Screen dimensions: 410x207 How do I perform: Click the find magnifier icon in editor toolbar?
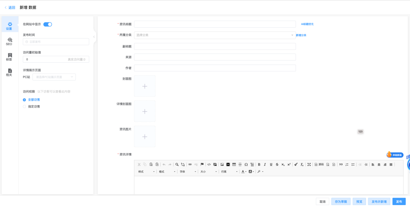[x=177, y=164]
